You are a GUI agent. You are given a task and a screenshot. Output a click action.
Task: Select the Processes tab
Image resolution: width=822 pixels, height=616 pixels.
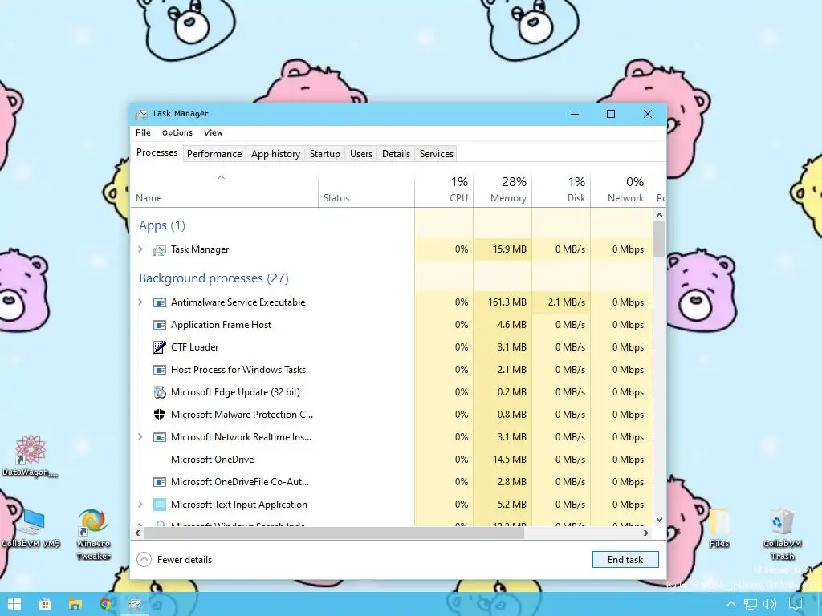click(157, 152)
